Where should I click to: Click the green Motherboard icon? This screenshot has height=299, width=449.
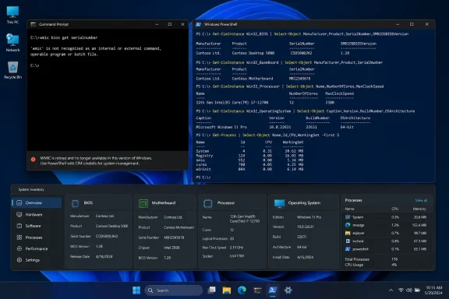pyautogui.click(x=143, y=203)
